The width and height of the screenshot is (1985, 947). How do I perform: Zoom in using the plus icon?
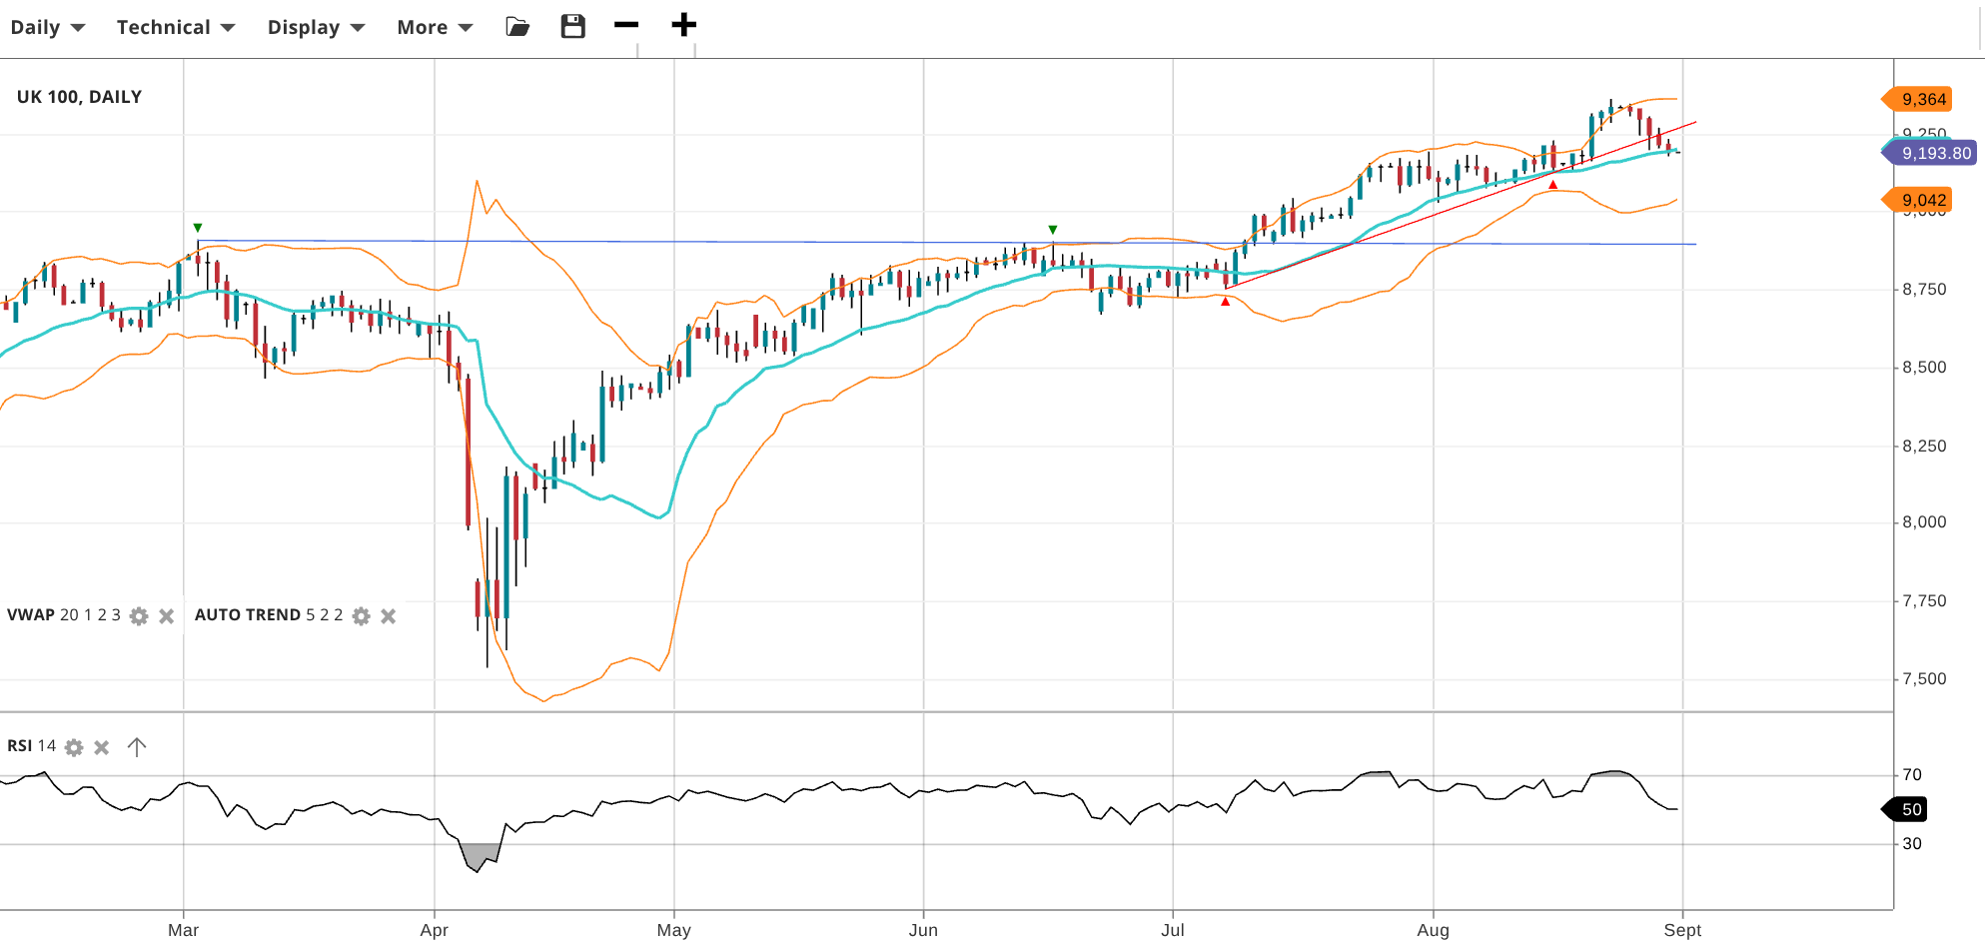point(683,25)
